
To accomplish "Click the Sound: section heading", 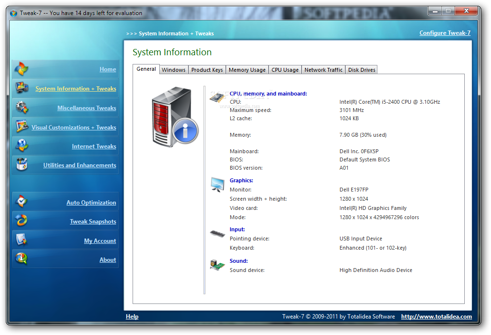I will 238,261.
